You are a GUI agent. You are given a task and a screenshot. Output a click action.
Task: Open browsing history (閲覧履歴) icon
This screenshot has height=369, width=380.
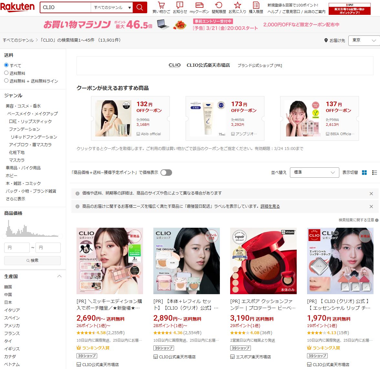tap(219, 7)
